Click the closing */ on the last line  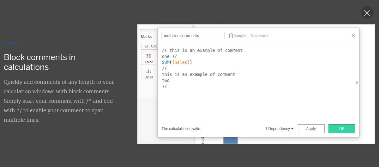click(164, 86)
